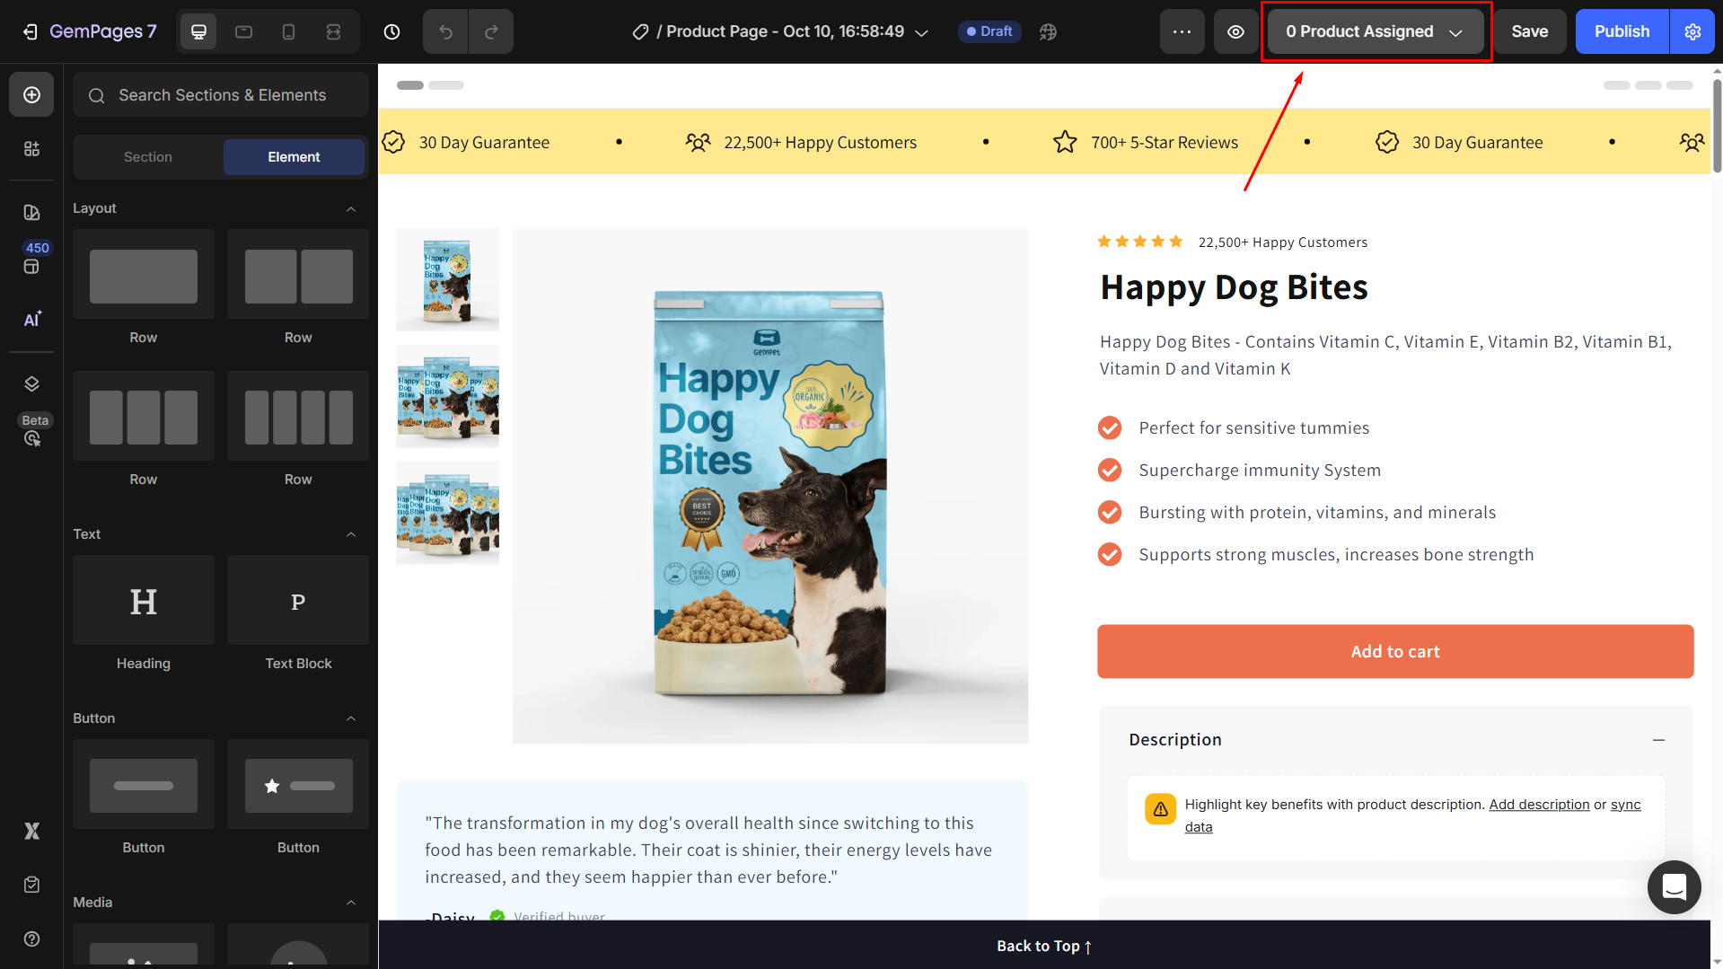Collapse the Description accordion
Screen dimensions: 1723x969
[1658, 740]
